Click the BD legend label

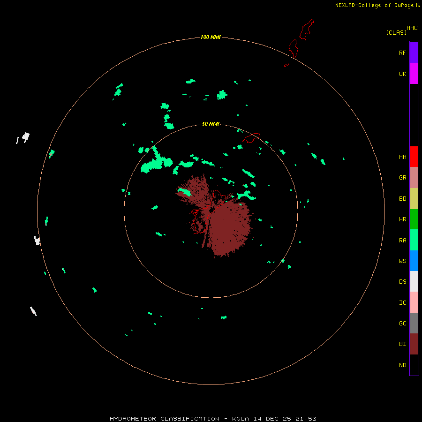(402, 199)
